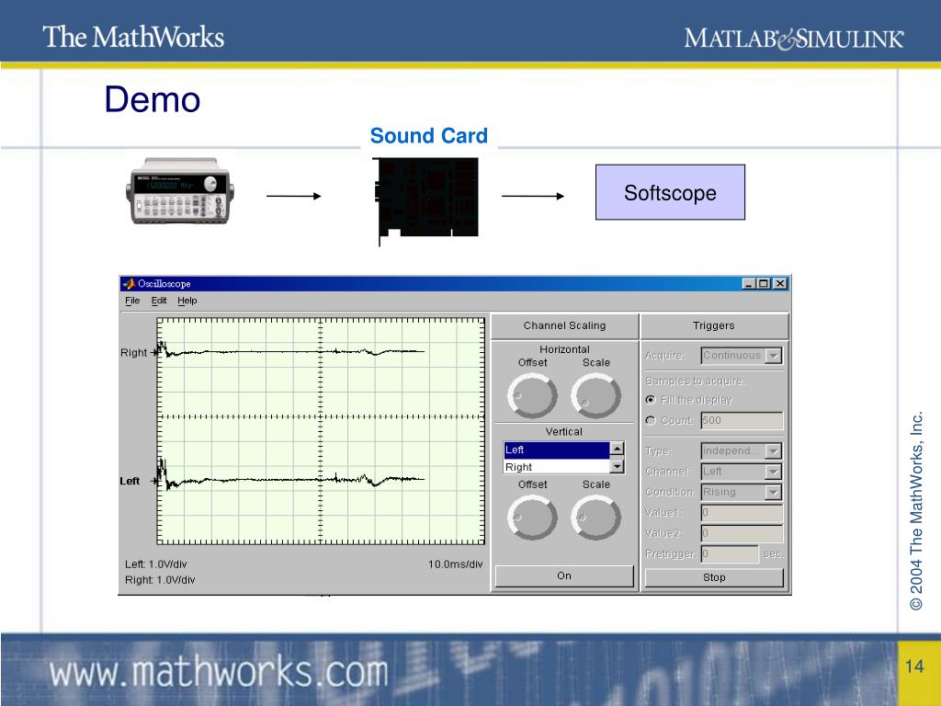941x706 pixels.
Task: Click the Value2 input field
Action: pyautogui.click(x=742, y=533)
